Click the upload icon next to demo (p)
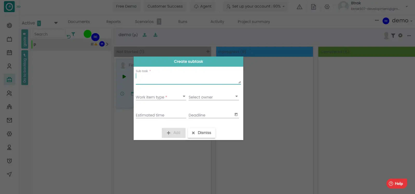The image size is (415, 194). 145,35
